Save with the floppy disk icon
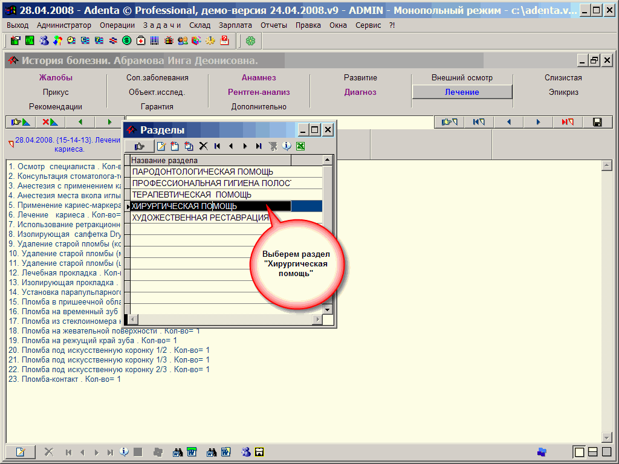Image resolution: width=619 pixels, height=464 pixels. [597, 122]
